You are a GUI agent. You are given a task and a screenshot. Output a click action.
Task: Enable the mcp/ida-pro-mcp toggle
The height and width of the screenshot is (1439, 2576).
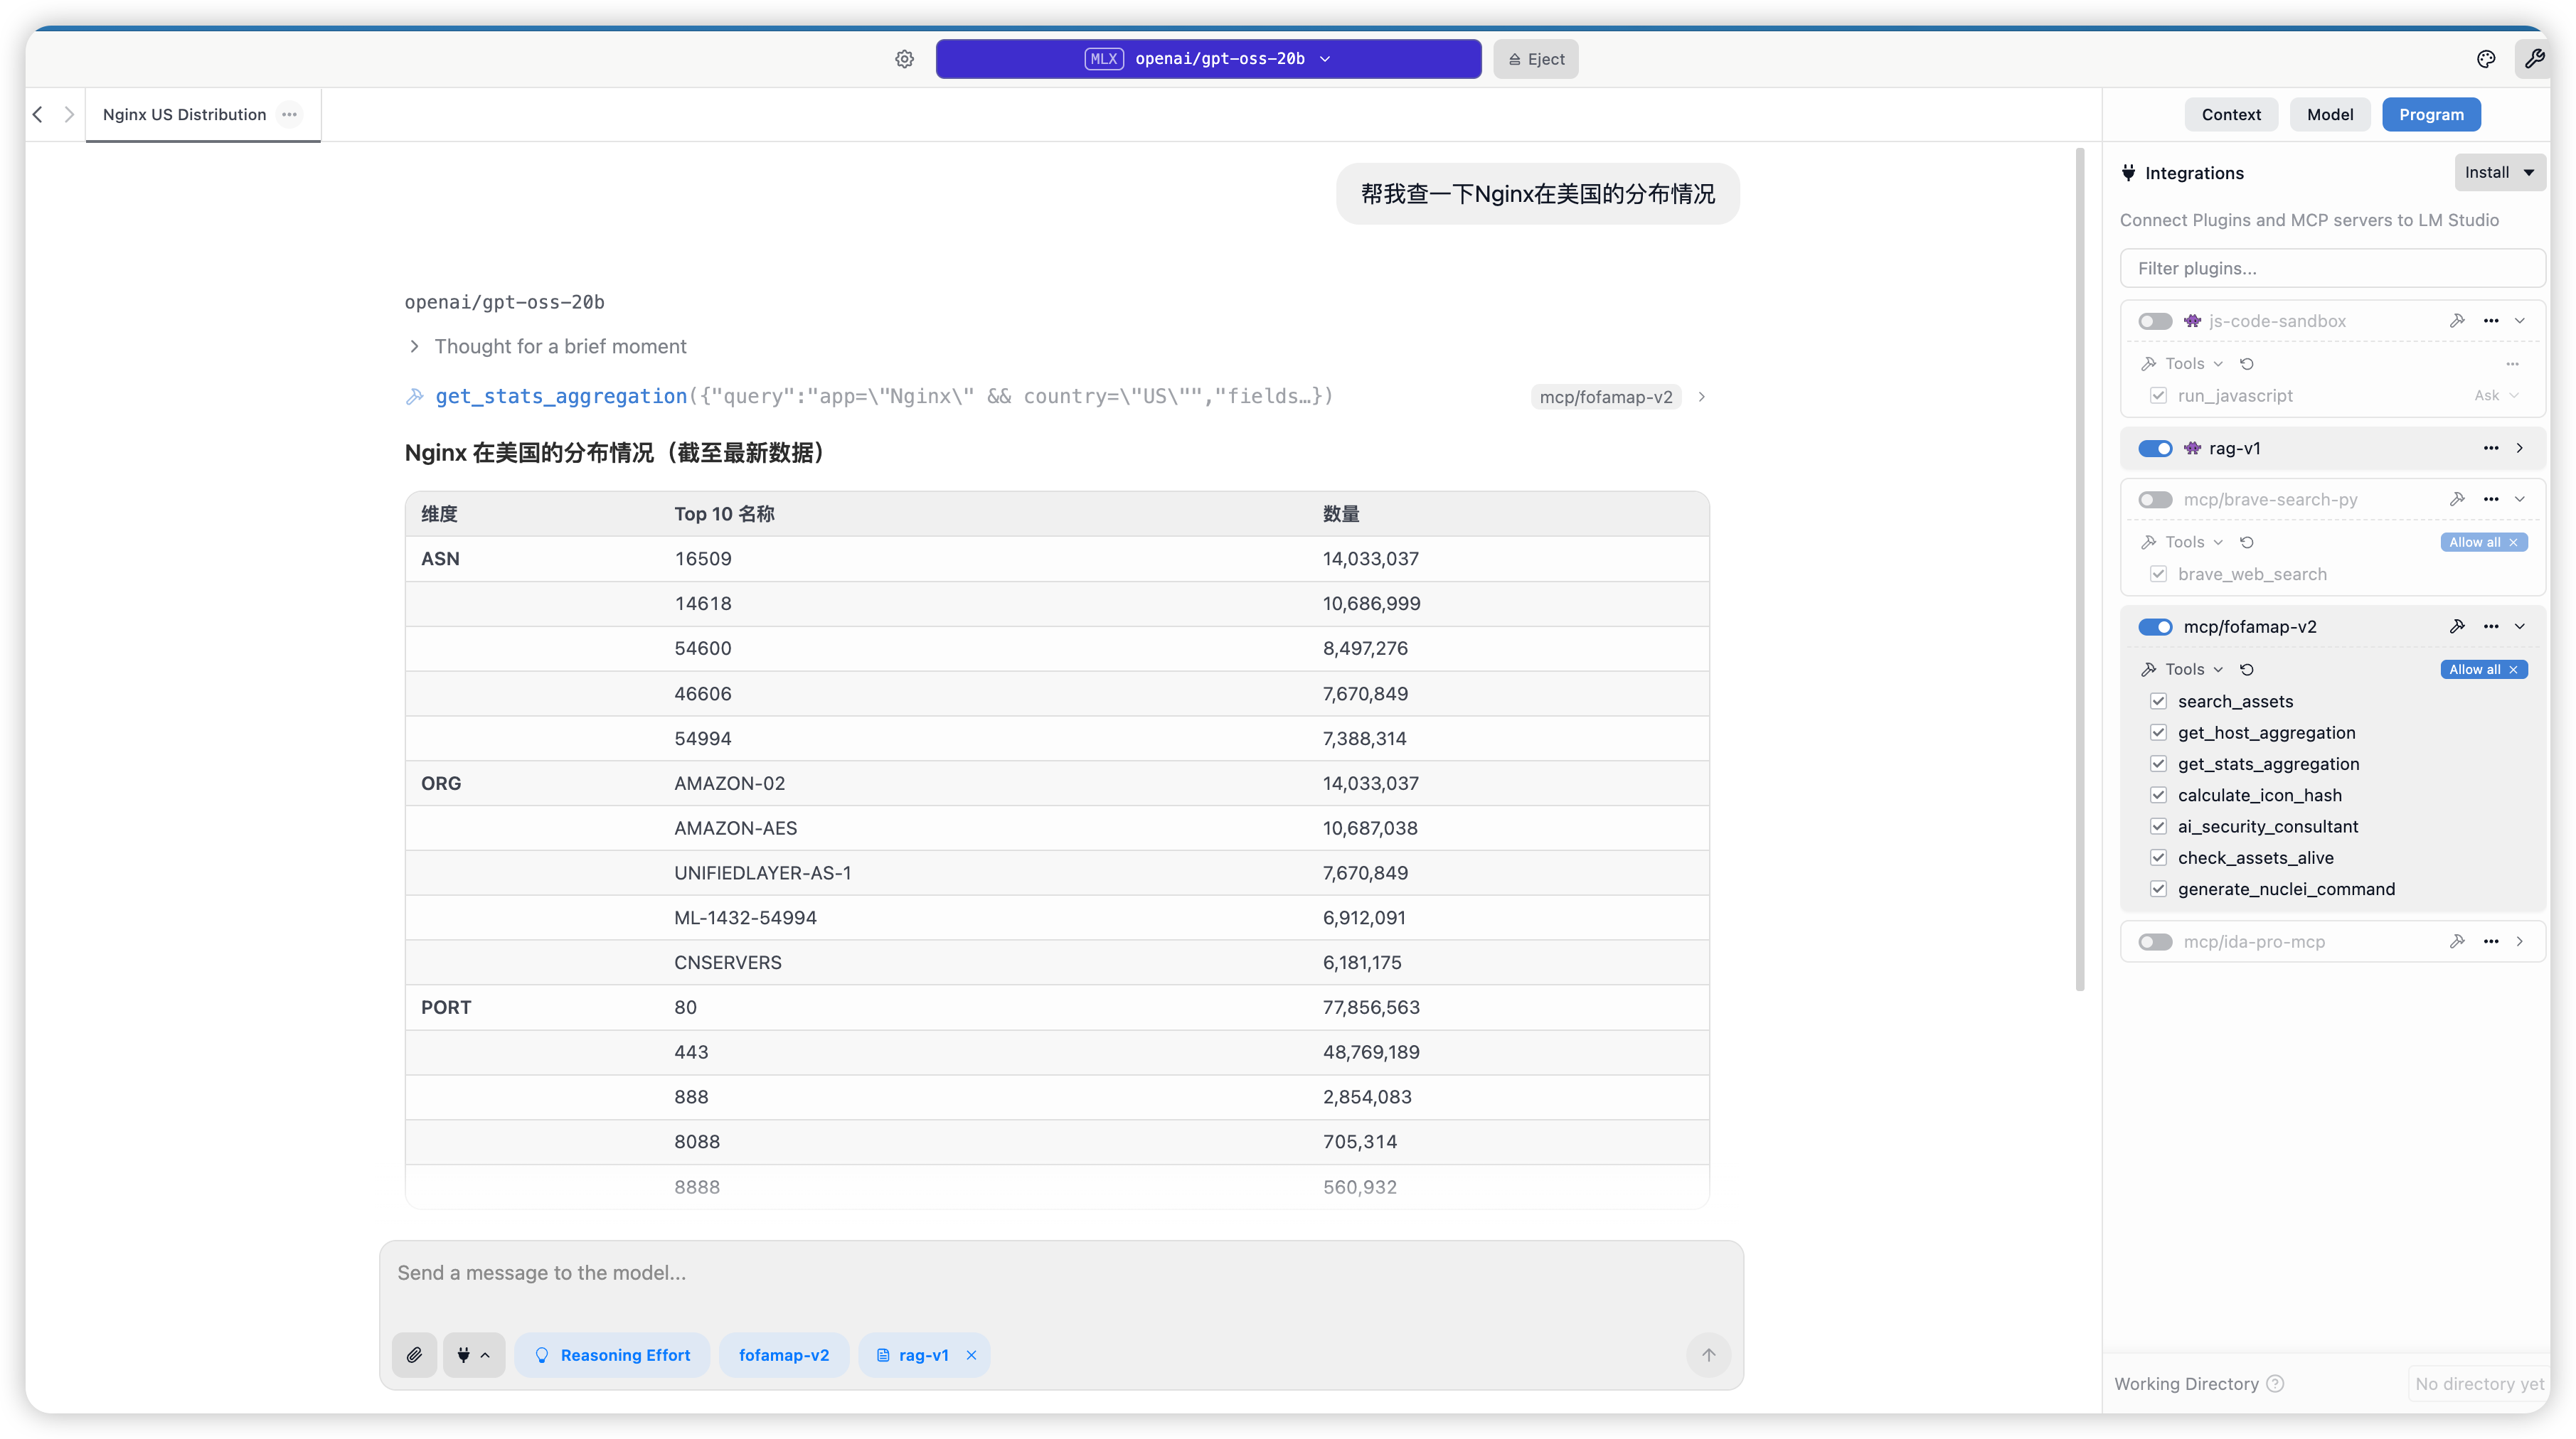[2155, 942]
